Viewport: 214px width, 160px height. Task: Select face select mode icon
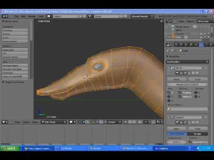134,122
